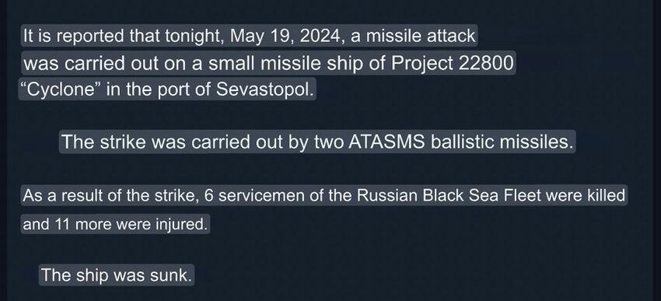Select the word "Sevastopol"
This screenshot has width=661, height=301.
pyautogui.click(x=264, y=89)
